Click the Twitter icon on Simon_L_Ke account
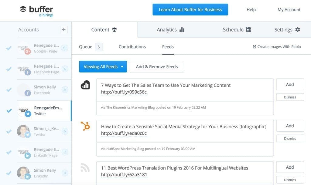This screenshot has height=185, width=311. [28, 134]
